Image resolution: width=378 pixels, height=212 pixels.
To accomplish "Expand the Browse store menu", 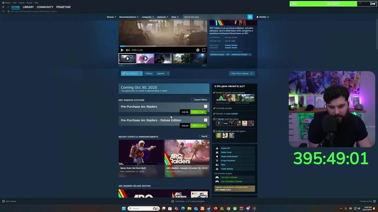I will pos(111,17).
